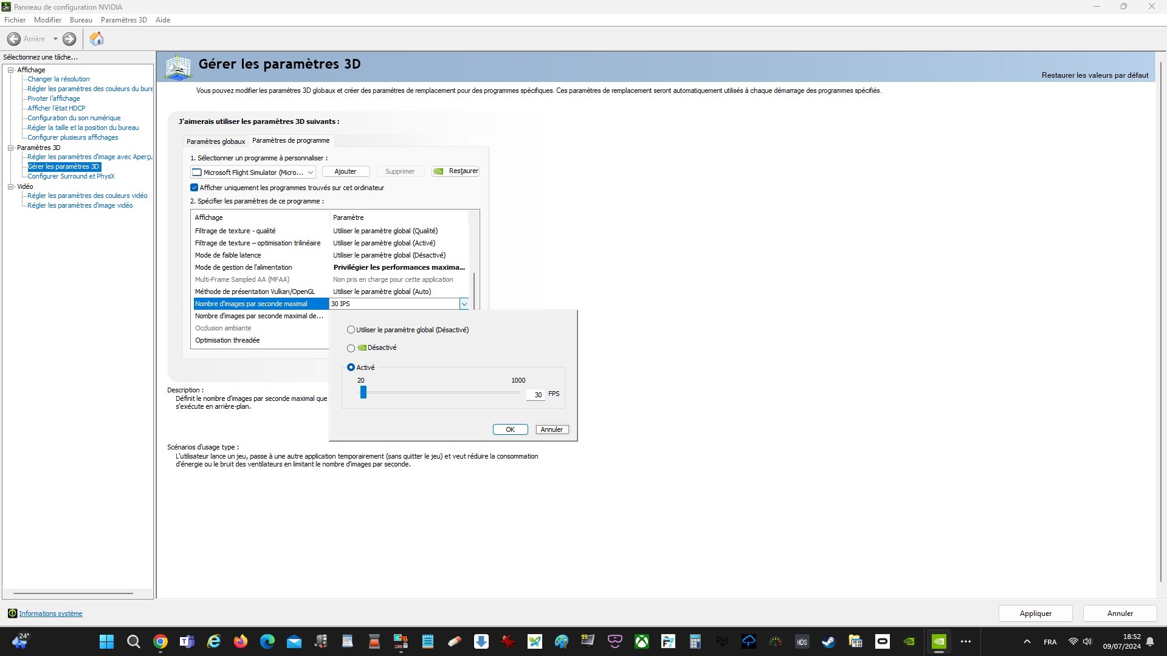
Task: Uncheck Afficher uniquement les programmes trouvés
Action: pos(194,188)
